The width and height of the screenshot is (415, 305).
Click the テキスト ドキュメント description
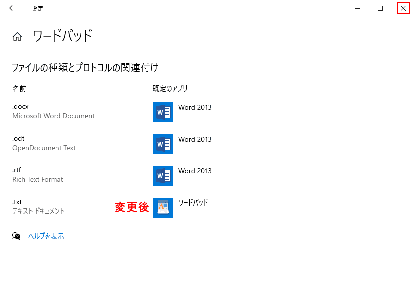tap(38, 211)
